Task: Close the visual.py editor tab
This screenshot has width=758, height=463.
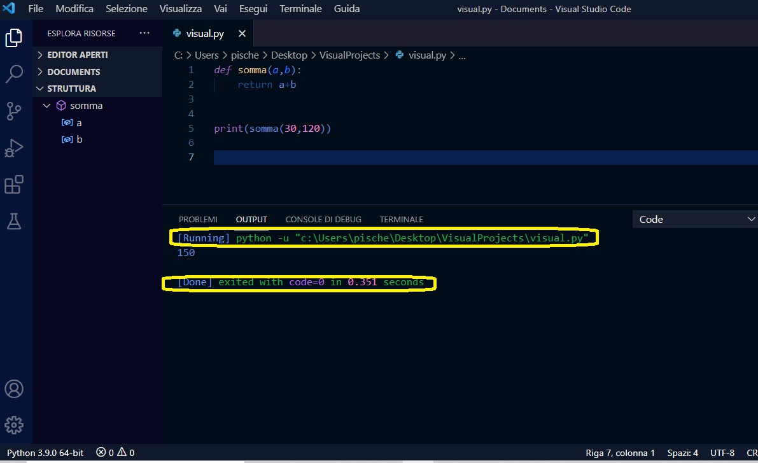Action: tap(242, 34)
